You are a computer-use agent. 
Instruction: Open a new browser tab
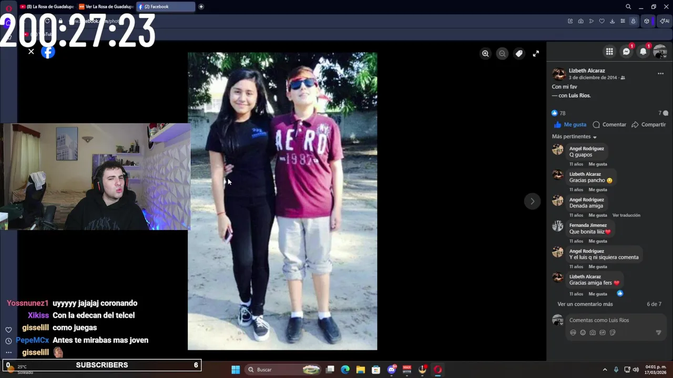tap(201, 7)
